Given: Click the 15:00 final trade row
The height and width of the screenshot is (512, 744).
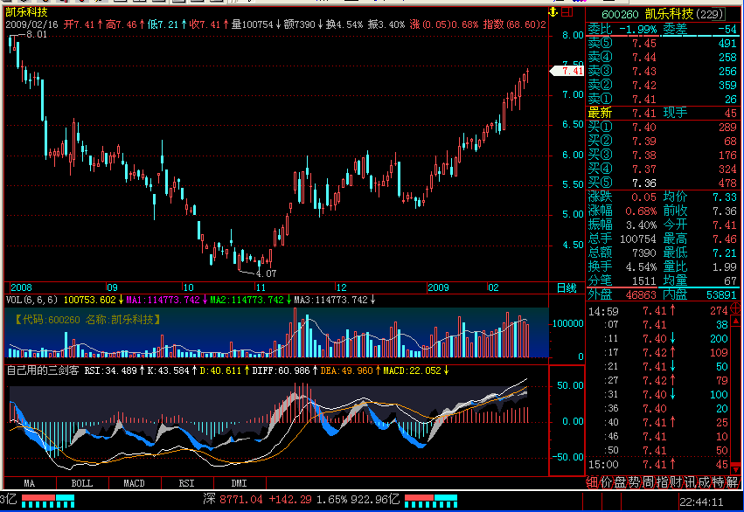Looking at the screenshot, I should pyautogui.click(x=658, y=465).
